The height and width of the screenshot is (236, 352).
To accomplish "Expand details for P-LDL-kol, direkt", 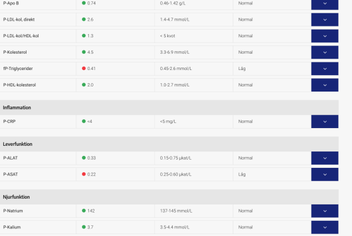I will click(x=325, y=20).
